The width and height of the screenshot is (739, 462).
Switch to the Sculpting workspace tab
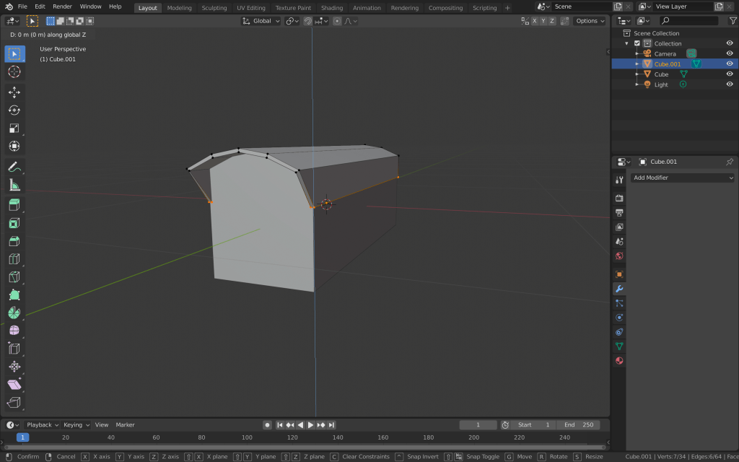(214, 8)
